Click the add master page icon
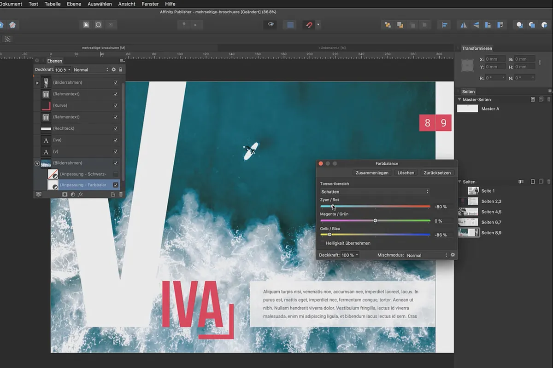This screenshot has height=368, width=553. point(532,99)
